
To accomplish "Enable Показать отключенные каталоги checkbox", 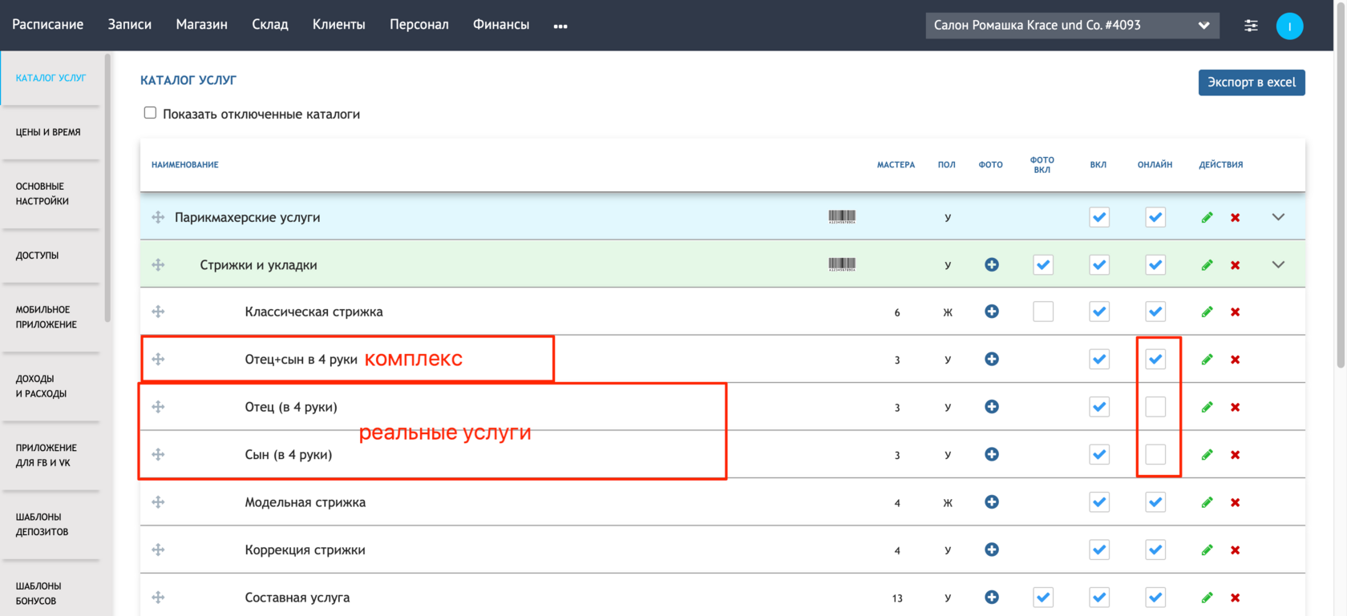I will [150, 113].
